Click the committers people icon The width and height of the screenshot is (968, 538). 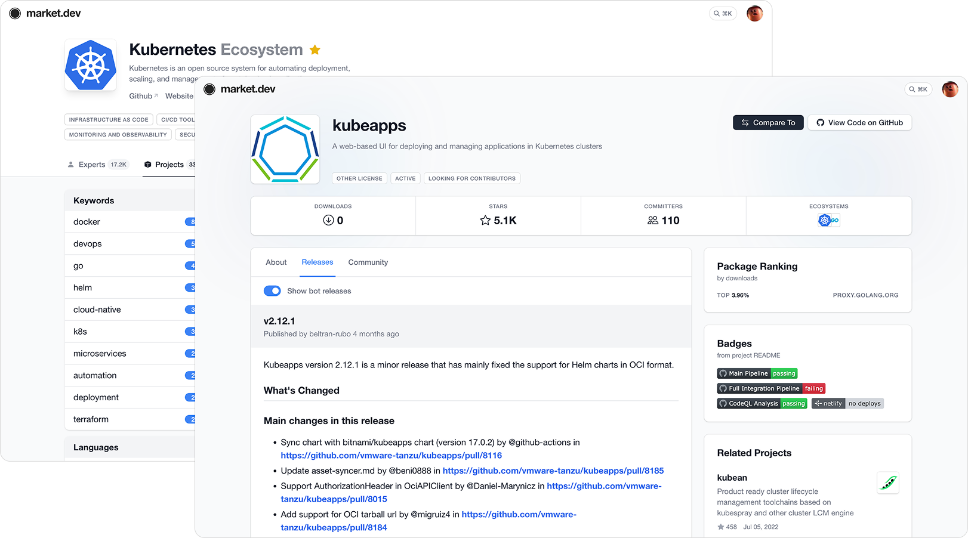(x=653, y=220)
